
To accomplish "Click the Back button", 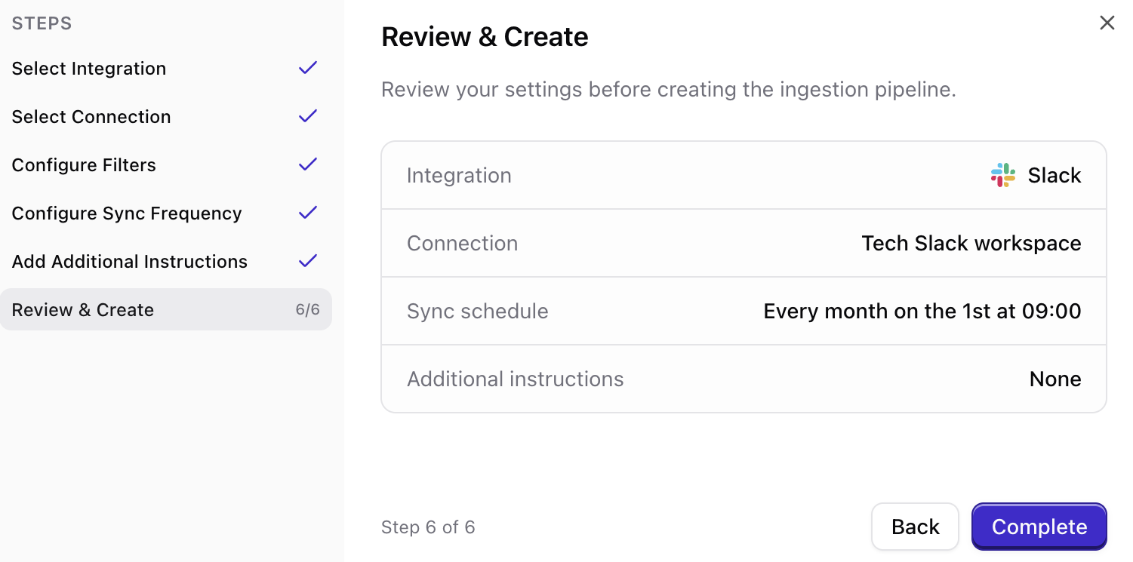I will [x=915, y=527].
